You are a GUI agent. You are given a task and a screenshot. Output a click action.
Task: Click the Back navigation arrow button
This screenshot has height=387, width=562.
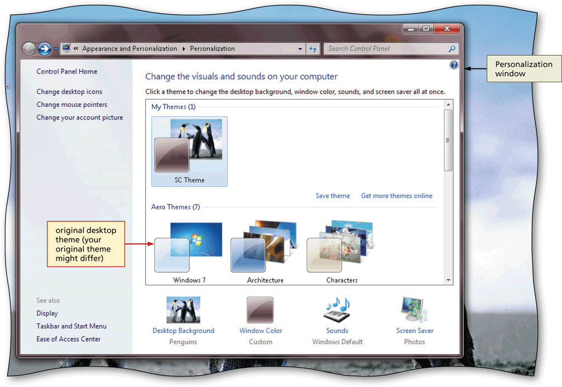(x=29, y=49)
